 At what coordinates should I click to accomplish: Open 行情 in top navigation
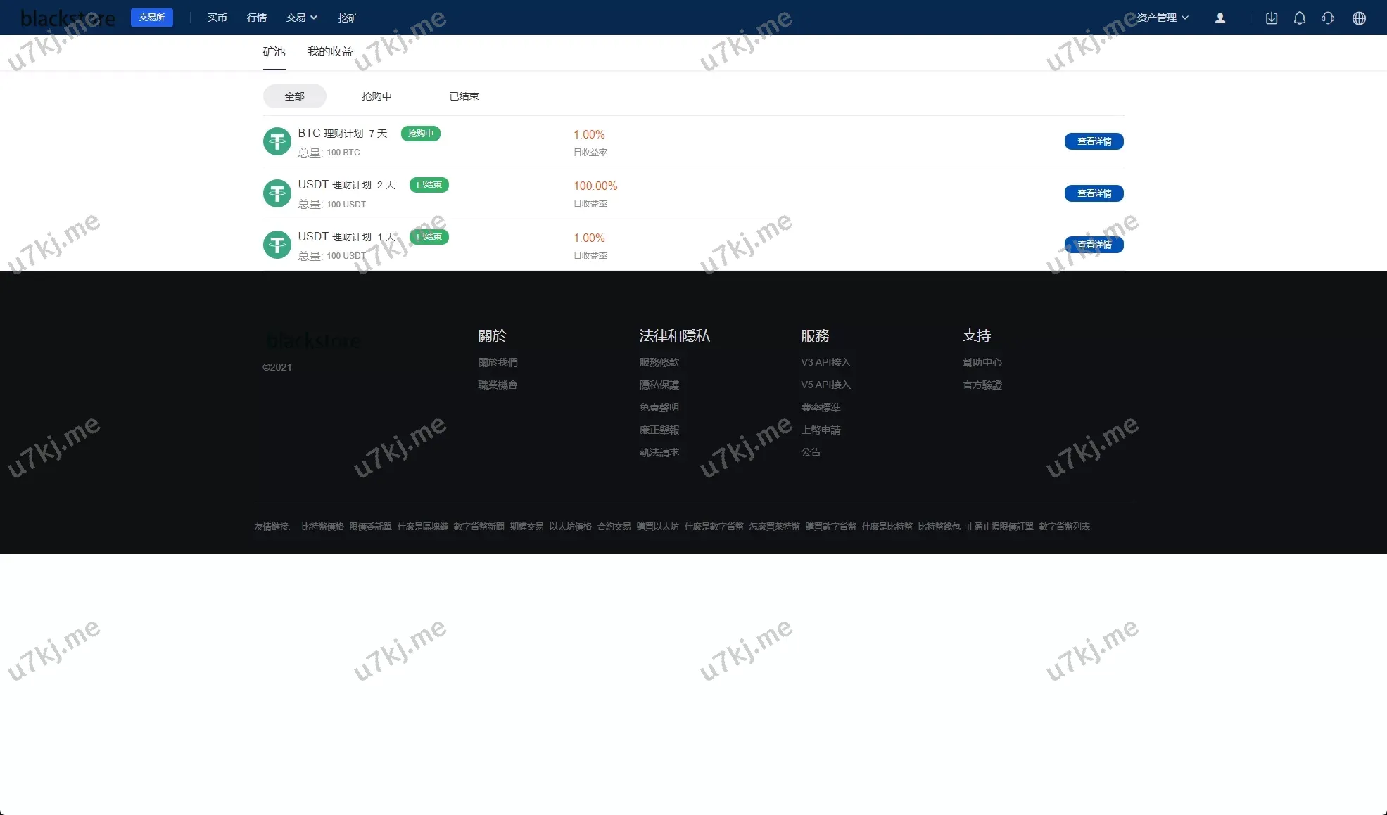257,18
